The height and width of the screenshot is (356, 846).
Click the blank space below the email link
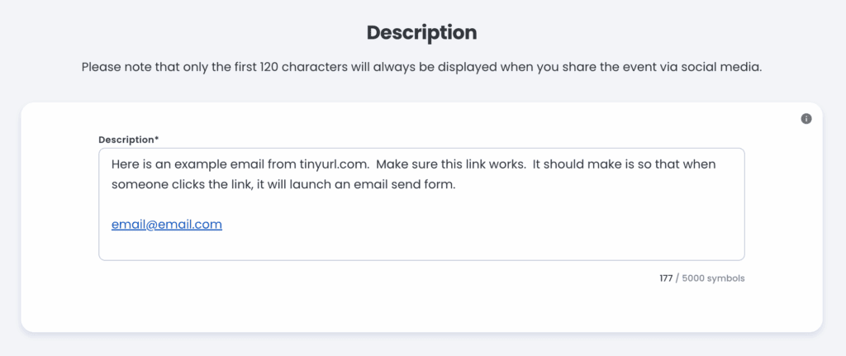click(421, 245)
